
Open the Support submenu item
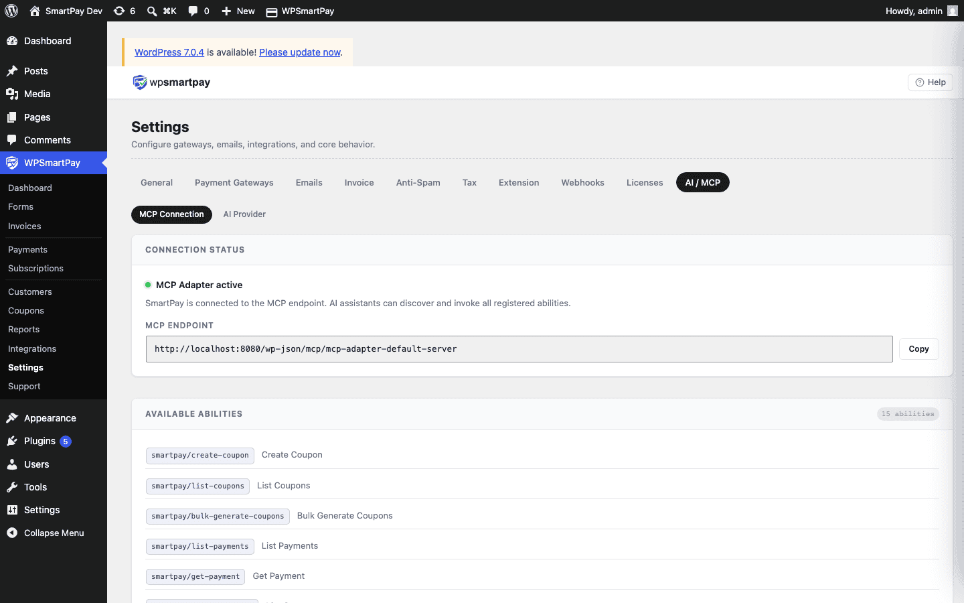[x=54, y=387]
